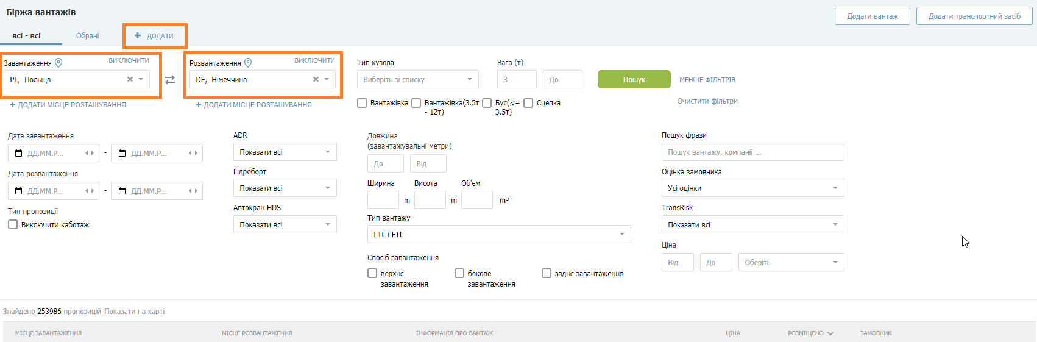Click the Об'єм input field

(477, 200)
